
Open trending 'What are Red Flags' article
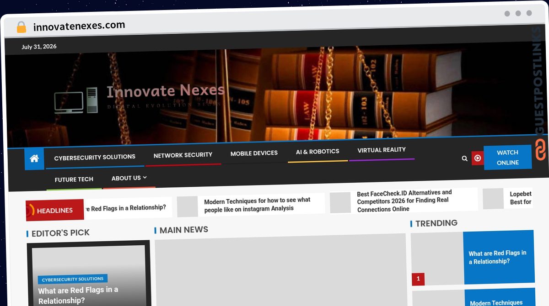coord(498,257)
